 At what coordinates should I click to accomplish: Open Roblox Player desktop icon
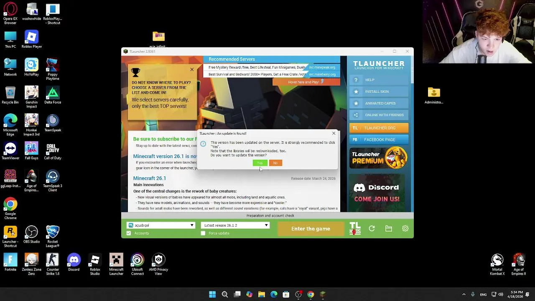point(31,39)
